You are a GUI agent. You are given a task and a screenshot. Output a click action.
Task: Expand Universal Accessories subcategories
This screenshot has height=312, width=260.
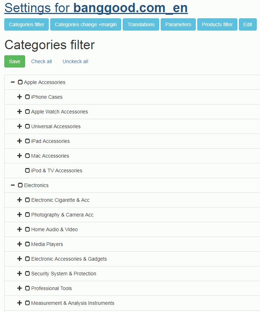point(19,126)
